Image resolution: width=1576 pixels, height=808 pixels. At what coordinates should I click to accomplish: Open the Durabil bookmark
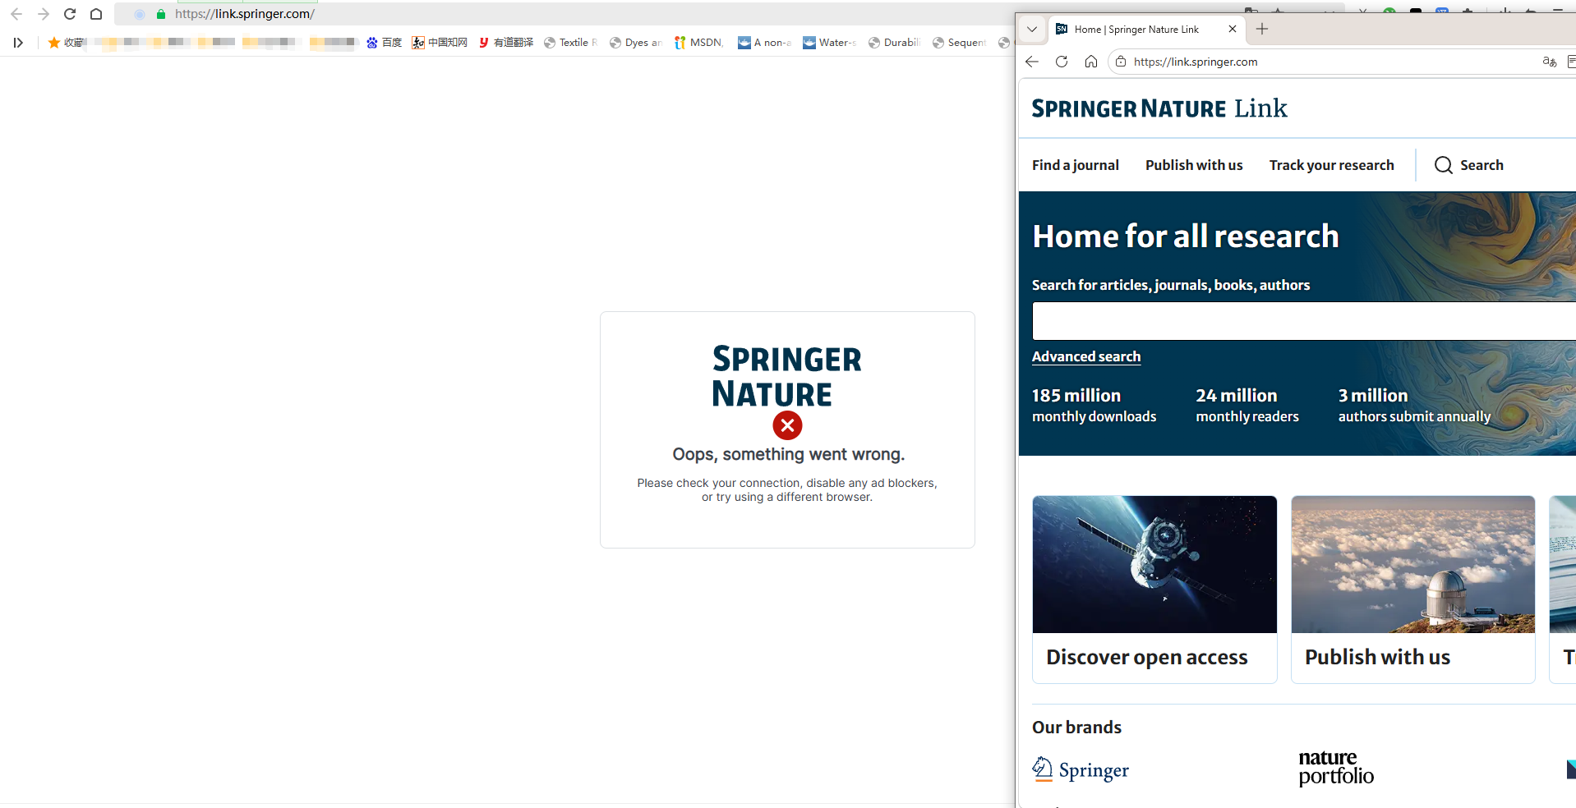[x=894, y=43]
